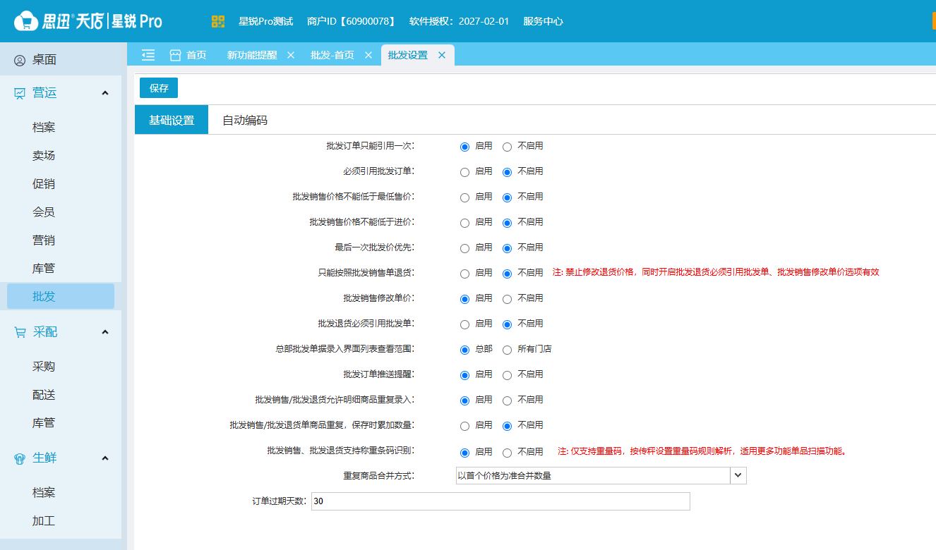Close the 批发-首页 tab
936x550 pixels.
coord(368,55)
